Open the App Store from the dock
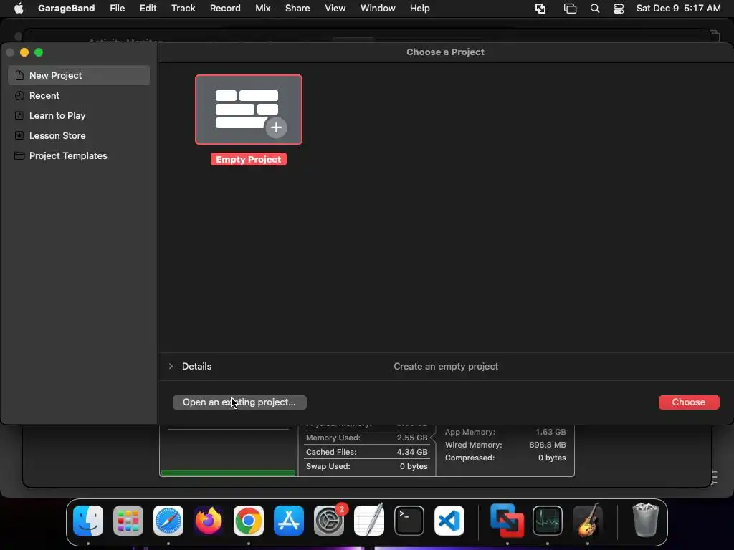 coord(289,521)
